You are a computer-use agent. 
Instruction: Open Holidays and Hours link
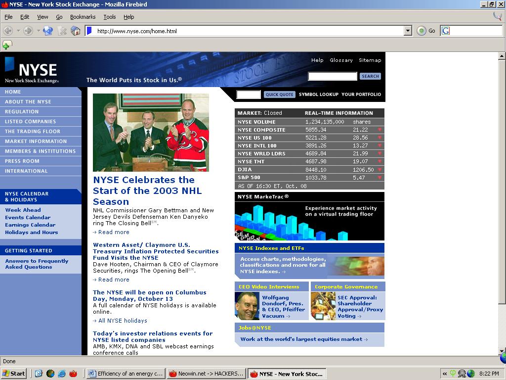point(31,233)
